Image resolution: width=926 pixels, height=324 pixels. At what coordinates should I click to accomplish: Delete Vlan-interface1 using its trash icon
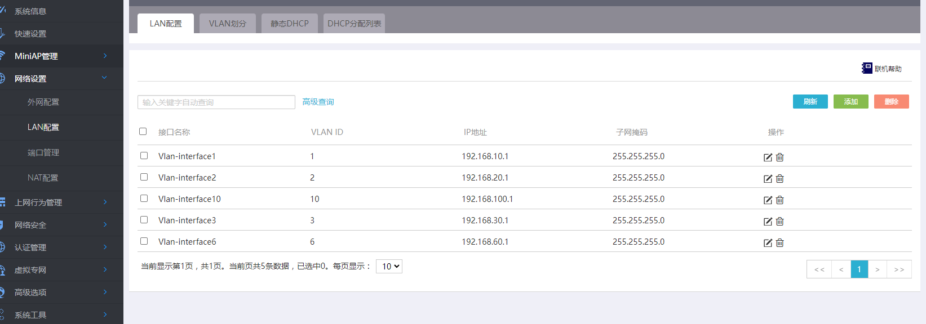[x=780, y=157]
